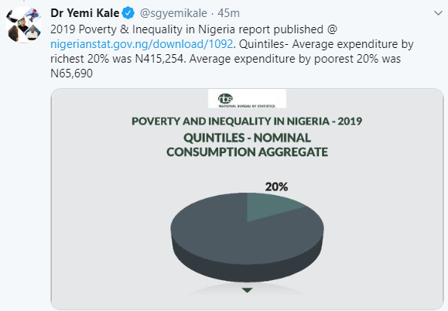Click the N65,690 text in the tweet
This screenshot has height=311, width=448.
[x=71, y=73]
